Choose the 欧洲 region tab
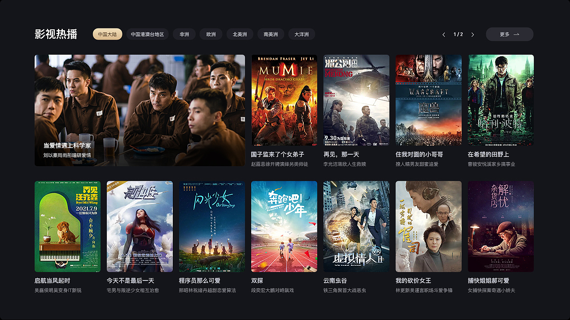 coord(211,34)
